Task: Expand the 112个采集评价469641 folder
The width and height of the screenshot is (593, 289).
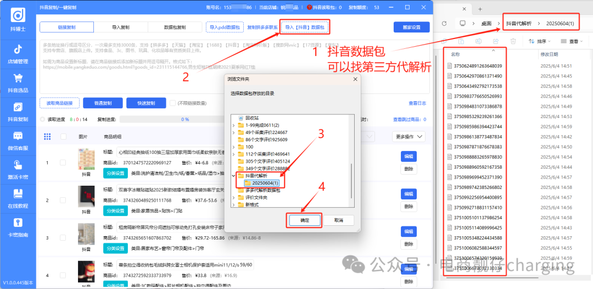Action: pos(233,154)
